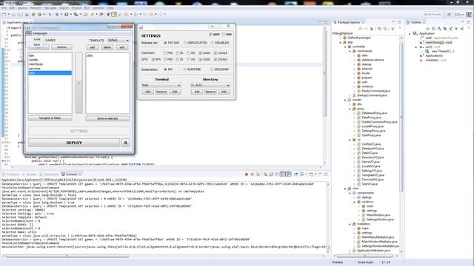Screen dimensions: 474x266
Task: Switch to the C/C++ perspective button
Action: 458,14
